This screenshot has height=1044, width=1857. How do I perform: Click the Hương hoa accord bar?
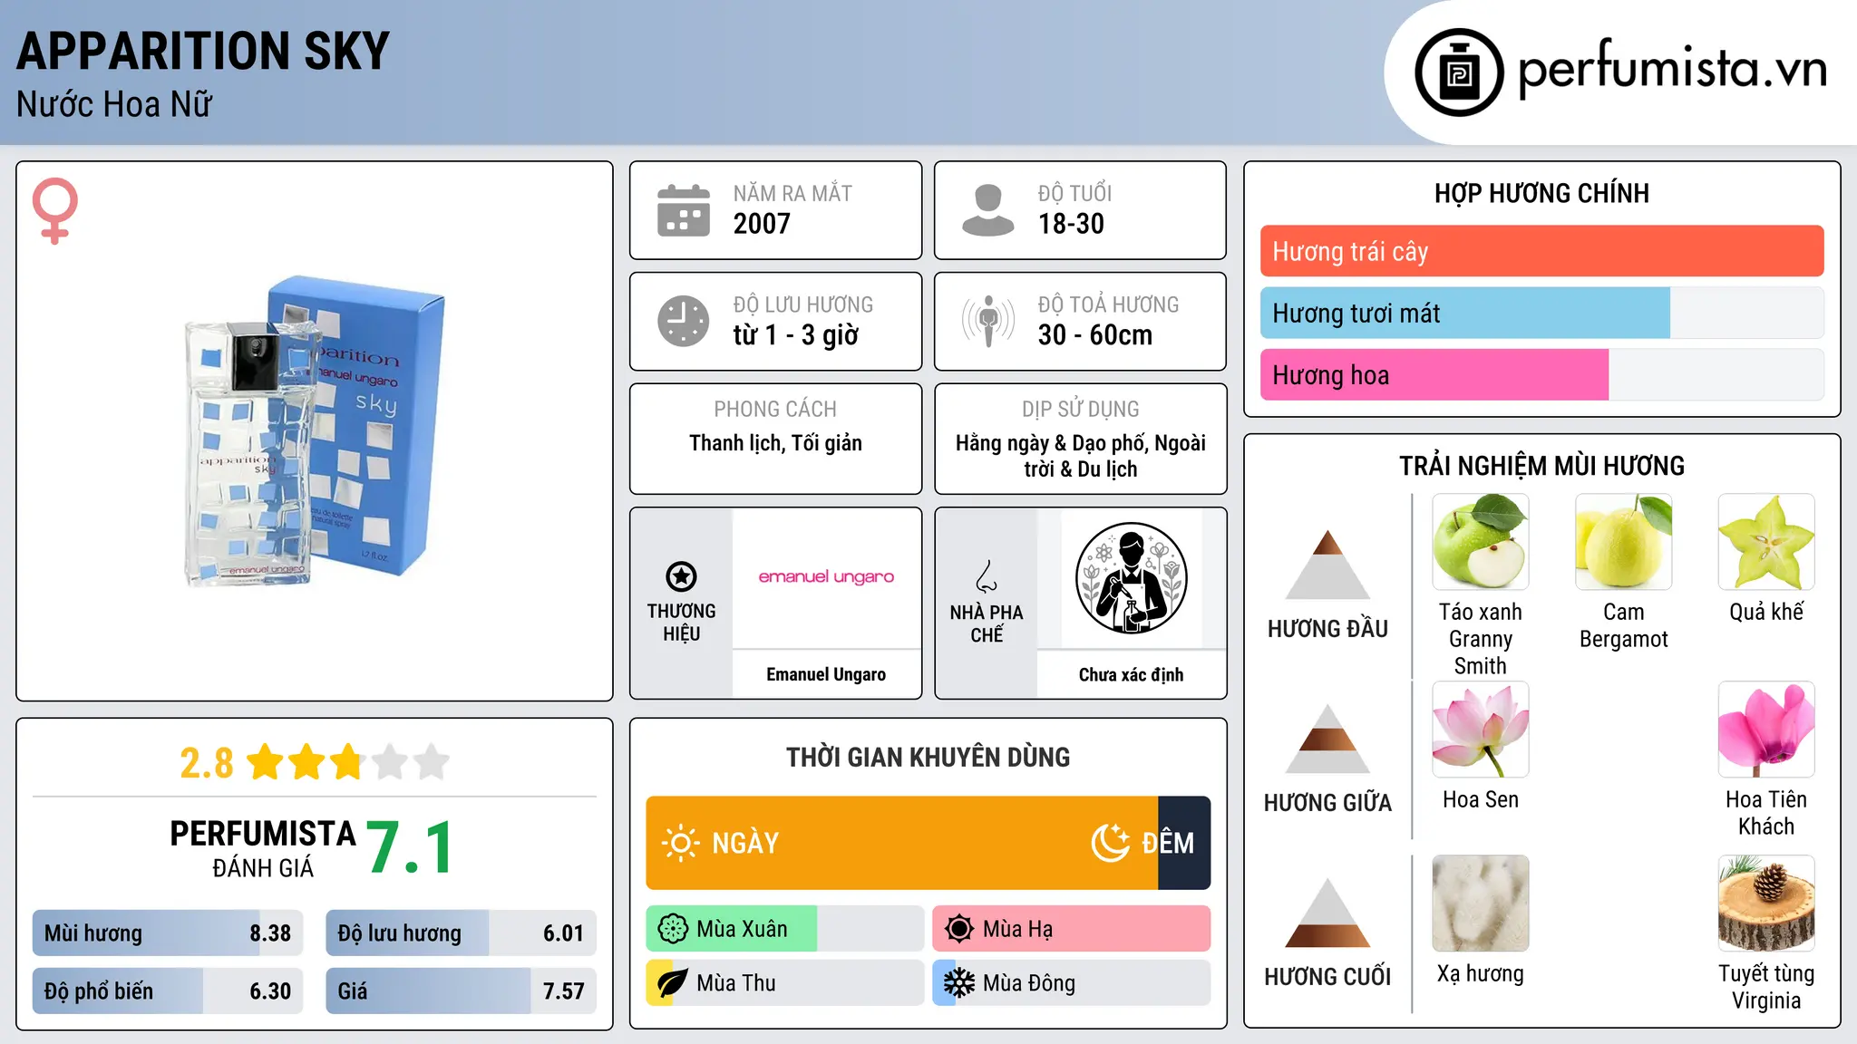coord(1541,374)
